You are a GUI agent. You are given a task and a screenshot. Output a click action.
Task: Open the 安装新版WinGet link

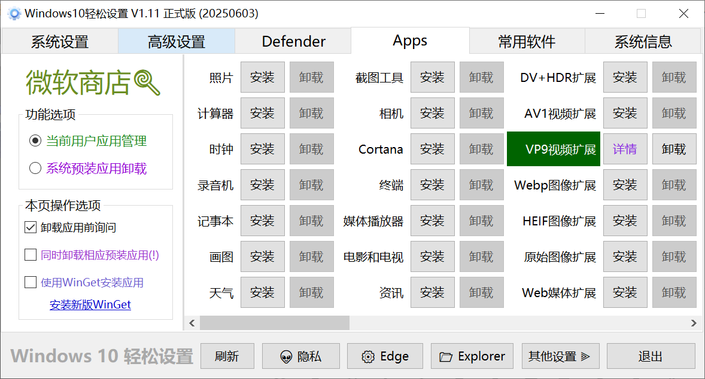pyautogui.click(x=90, y=305)
